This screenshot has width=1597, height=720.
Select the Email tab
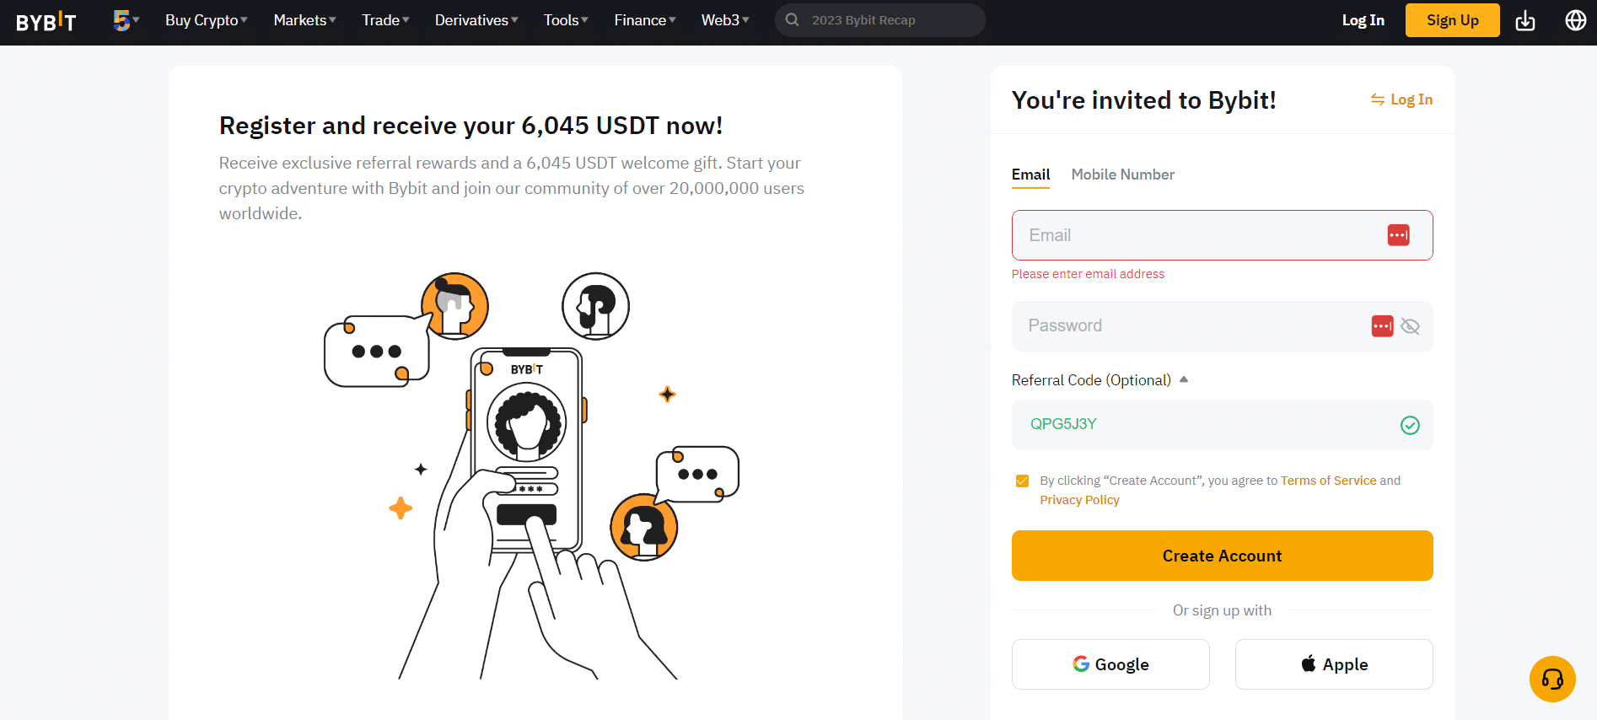coord(1030,175)
